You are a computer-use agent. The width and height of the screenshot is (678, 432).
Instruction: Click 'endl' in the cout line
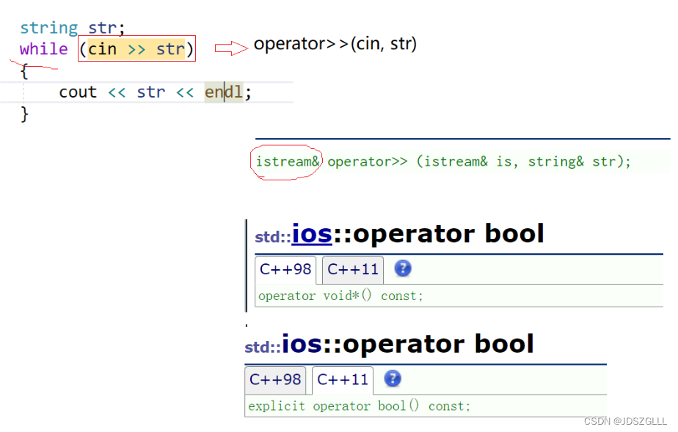pos(224,92)
